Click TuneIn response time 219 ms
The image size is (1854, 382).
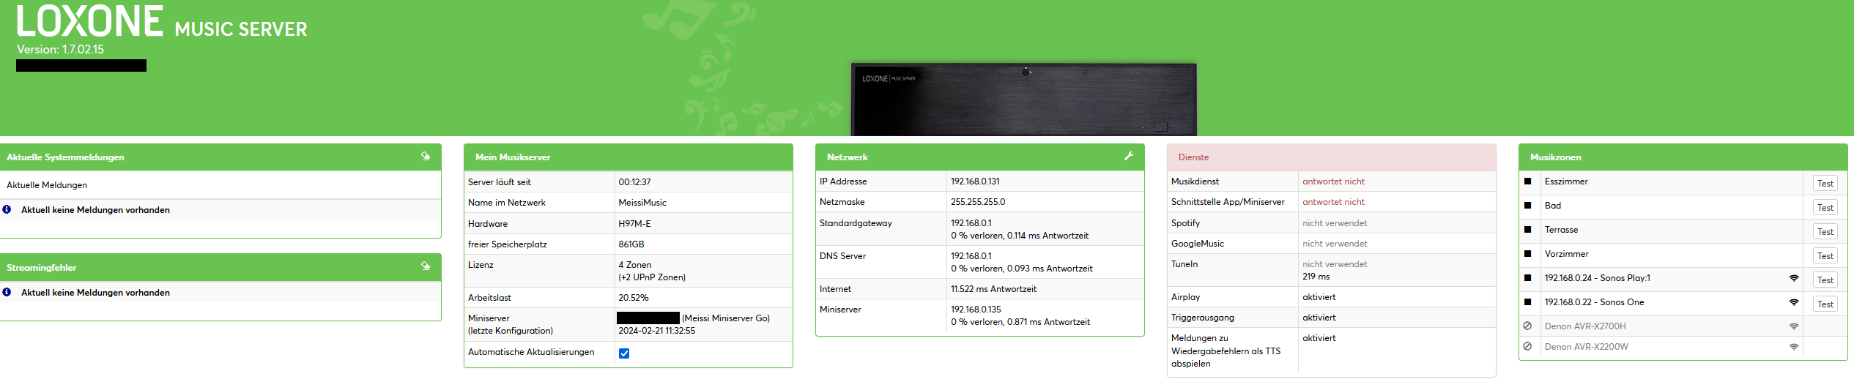[1316, 277]
